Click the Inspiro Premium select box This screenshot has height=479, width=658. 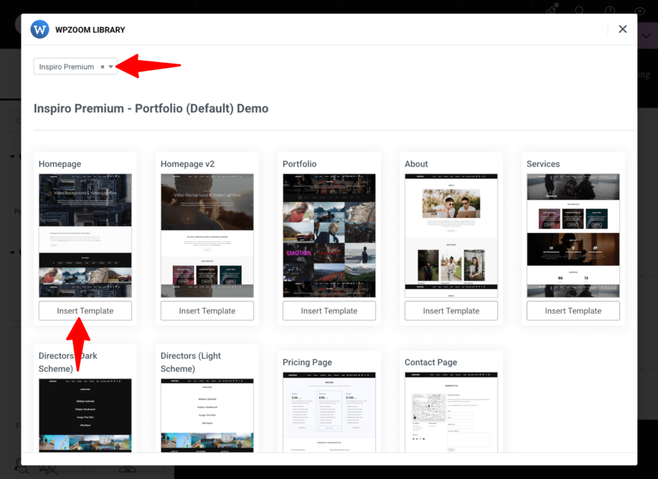tap(66, 67)
